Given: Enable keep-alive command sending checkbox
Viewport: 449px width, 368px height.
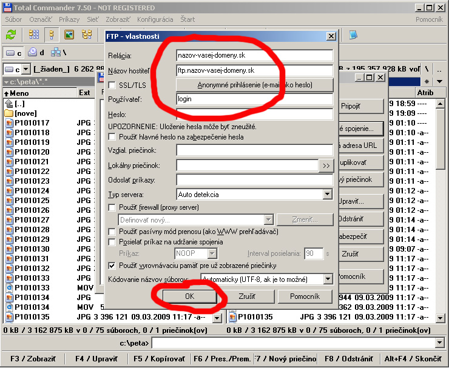Looking at the screenshot, I should tap(112, 242).
